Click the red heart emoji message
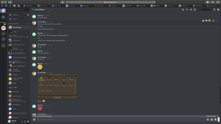Screen dimensions: 221x124 pyautogui.click(x=40, y=108)
